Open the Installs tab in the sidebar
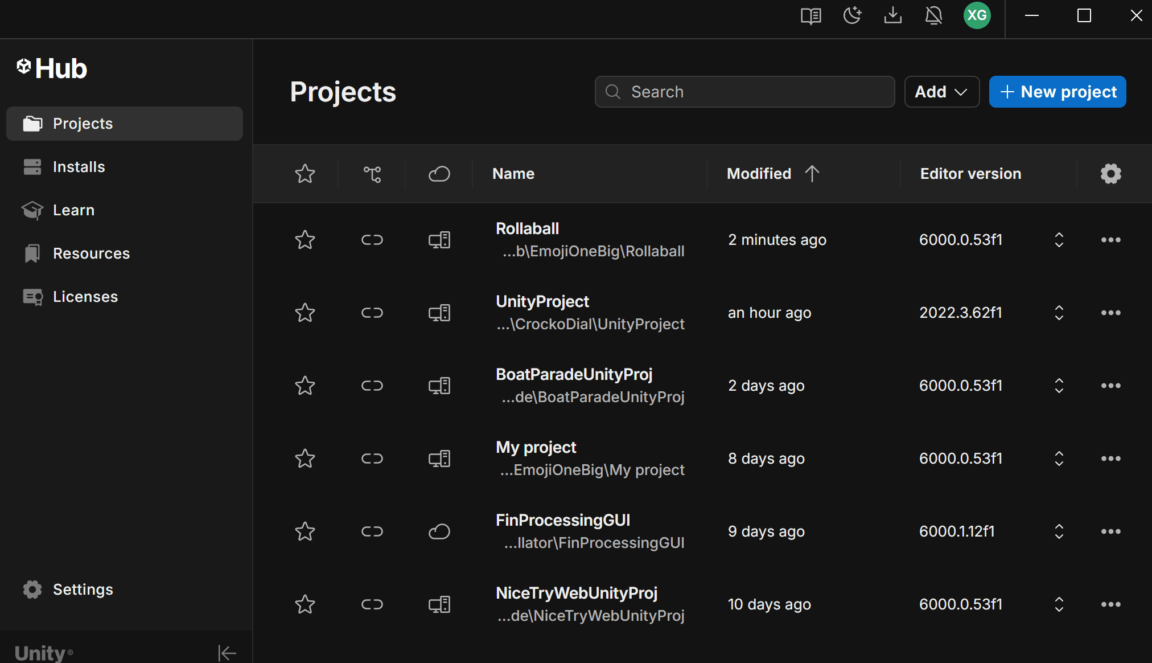1152x663 pixels. (x=79, y=167)
